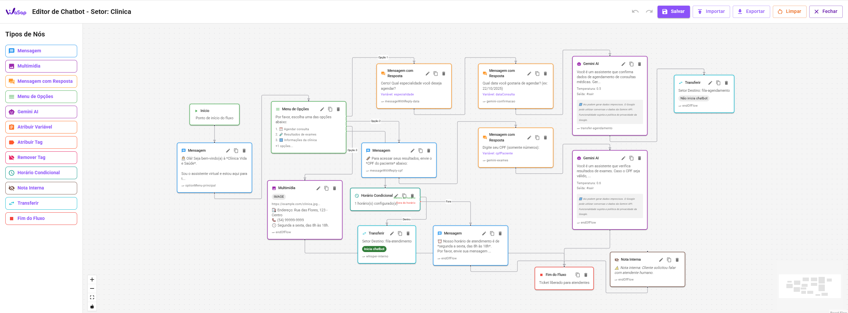Redo the undone change

pos(649,11)
